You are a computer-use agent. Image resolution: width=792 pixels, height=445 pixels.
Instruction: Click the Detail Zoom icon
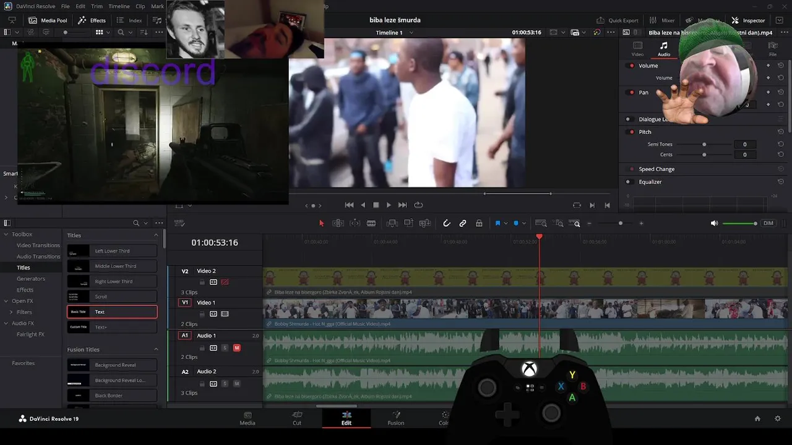[x=558, y=223]
